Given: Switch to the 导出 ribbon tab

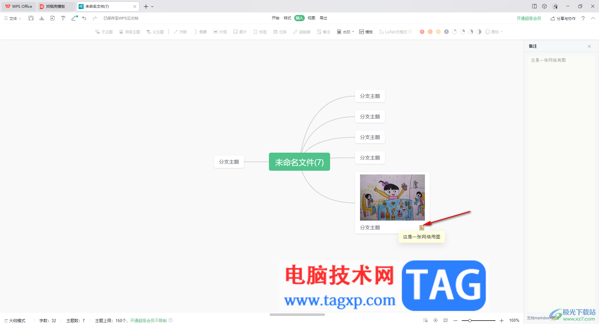Looking at the screenshot, I should (324, 18).
